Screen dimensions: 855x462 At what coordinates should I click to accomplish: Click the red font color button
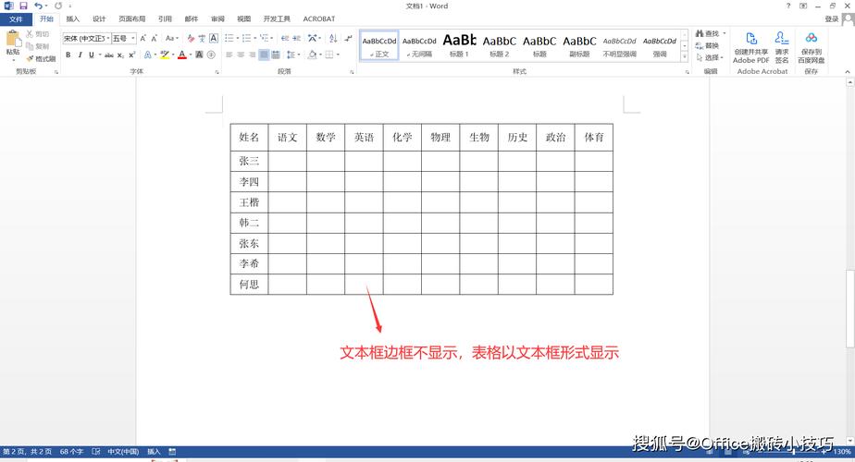click(x=182, y=55)
